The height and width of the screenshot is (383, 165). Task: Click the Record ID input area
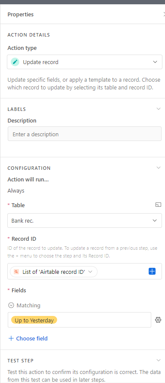coord(85,271)
